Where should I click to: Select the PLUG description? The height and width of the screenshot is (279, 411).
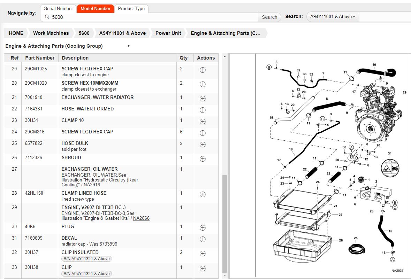pyautogui.click(x=68, y=226)
